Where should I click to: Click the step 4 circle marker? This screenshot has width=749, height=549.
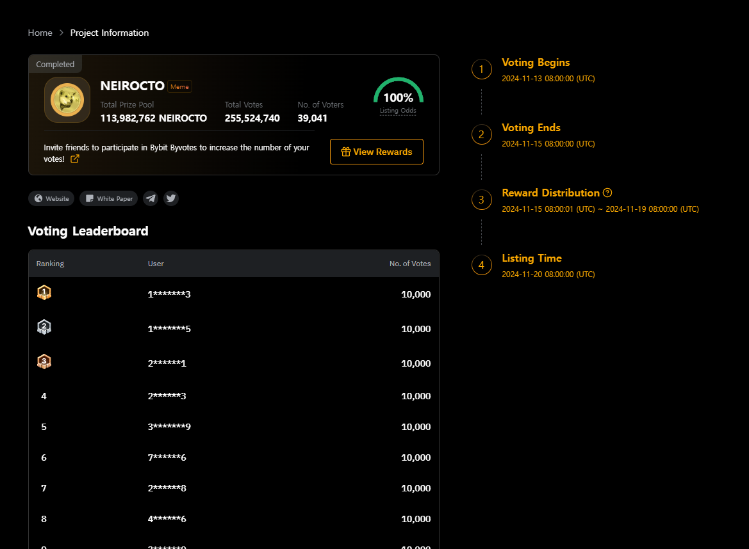(482, 265)
